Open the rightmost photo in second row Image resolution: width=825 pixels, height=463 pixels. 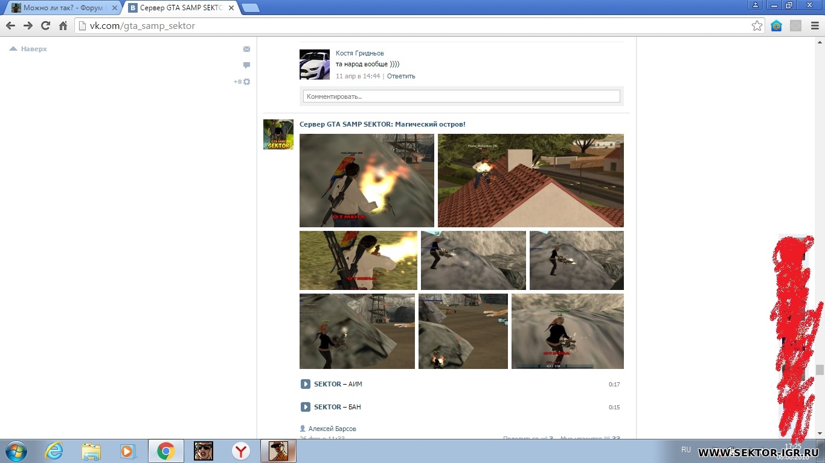coord(577,260)
